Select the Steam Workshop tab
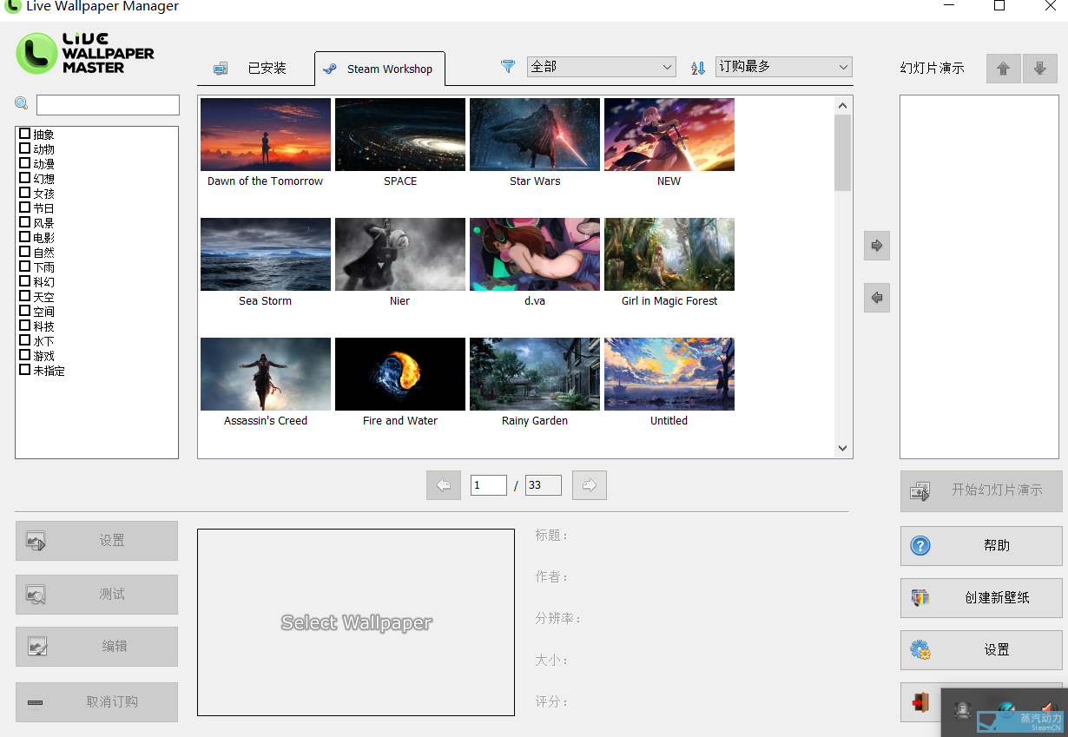Viewport: 1068px width, 737px height. click(x=379, y=69)
